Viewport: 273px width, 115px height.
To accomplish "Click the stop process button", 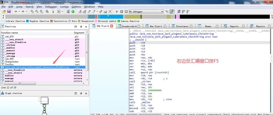I will (126, 12).
